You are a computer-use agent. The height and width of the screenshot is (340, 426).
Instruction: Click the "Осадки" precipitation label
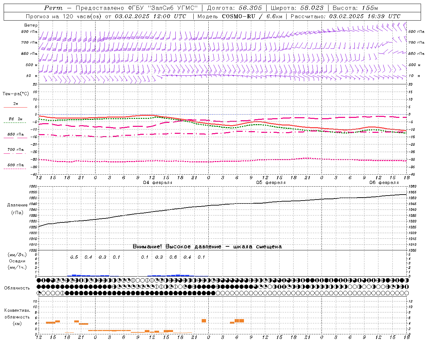(x=17, y=261)
